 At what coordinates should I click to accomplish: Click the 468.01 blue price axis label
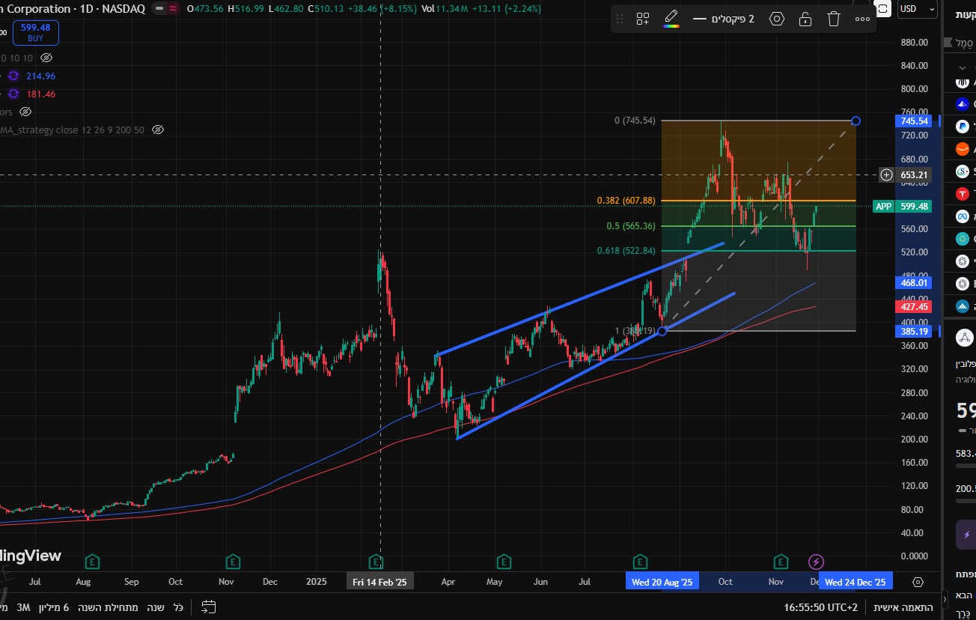(914, 283)
